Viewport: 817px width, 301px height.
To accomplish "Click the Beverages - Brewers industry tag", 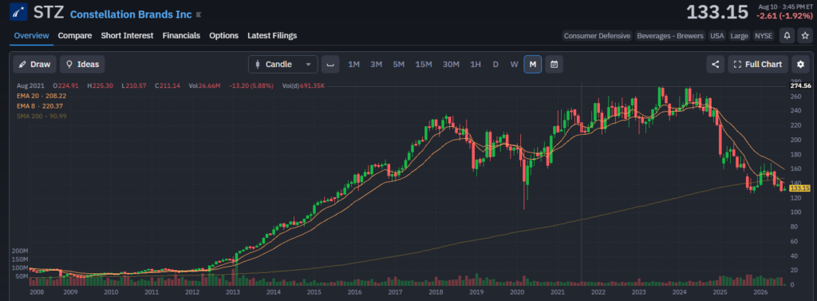I will click(x=670, y=35).
